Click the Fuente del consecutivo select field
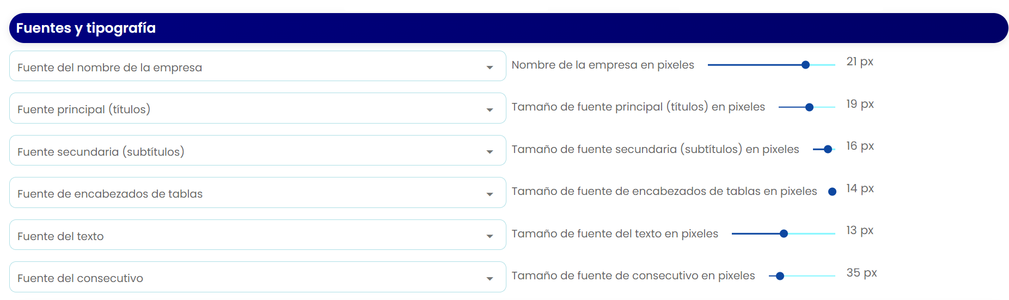This screenshot has width=1009, height=300. pos(258,277)
